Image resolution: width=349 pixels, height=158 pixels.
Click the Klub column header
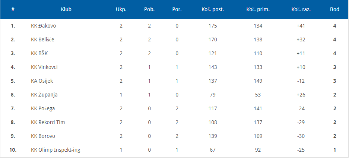click(x=66, y=9)
